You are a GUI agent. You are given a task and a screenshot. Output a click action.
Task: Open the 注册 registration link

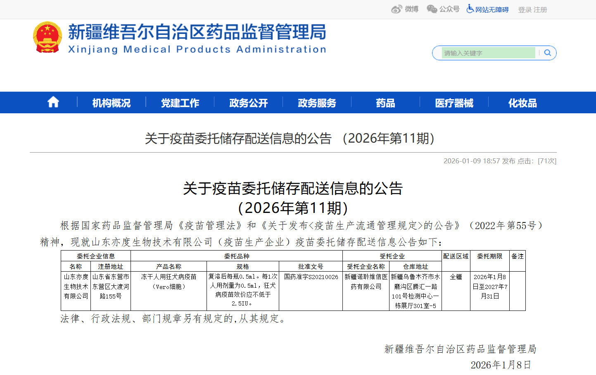click(540, 10)
